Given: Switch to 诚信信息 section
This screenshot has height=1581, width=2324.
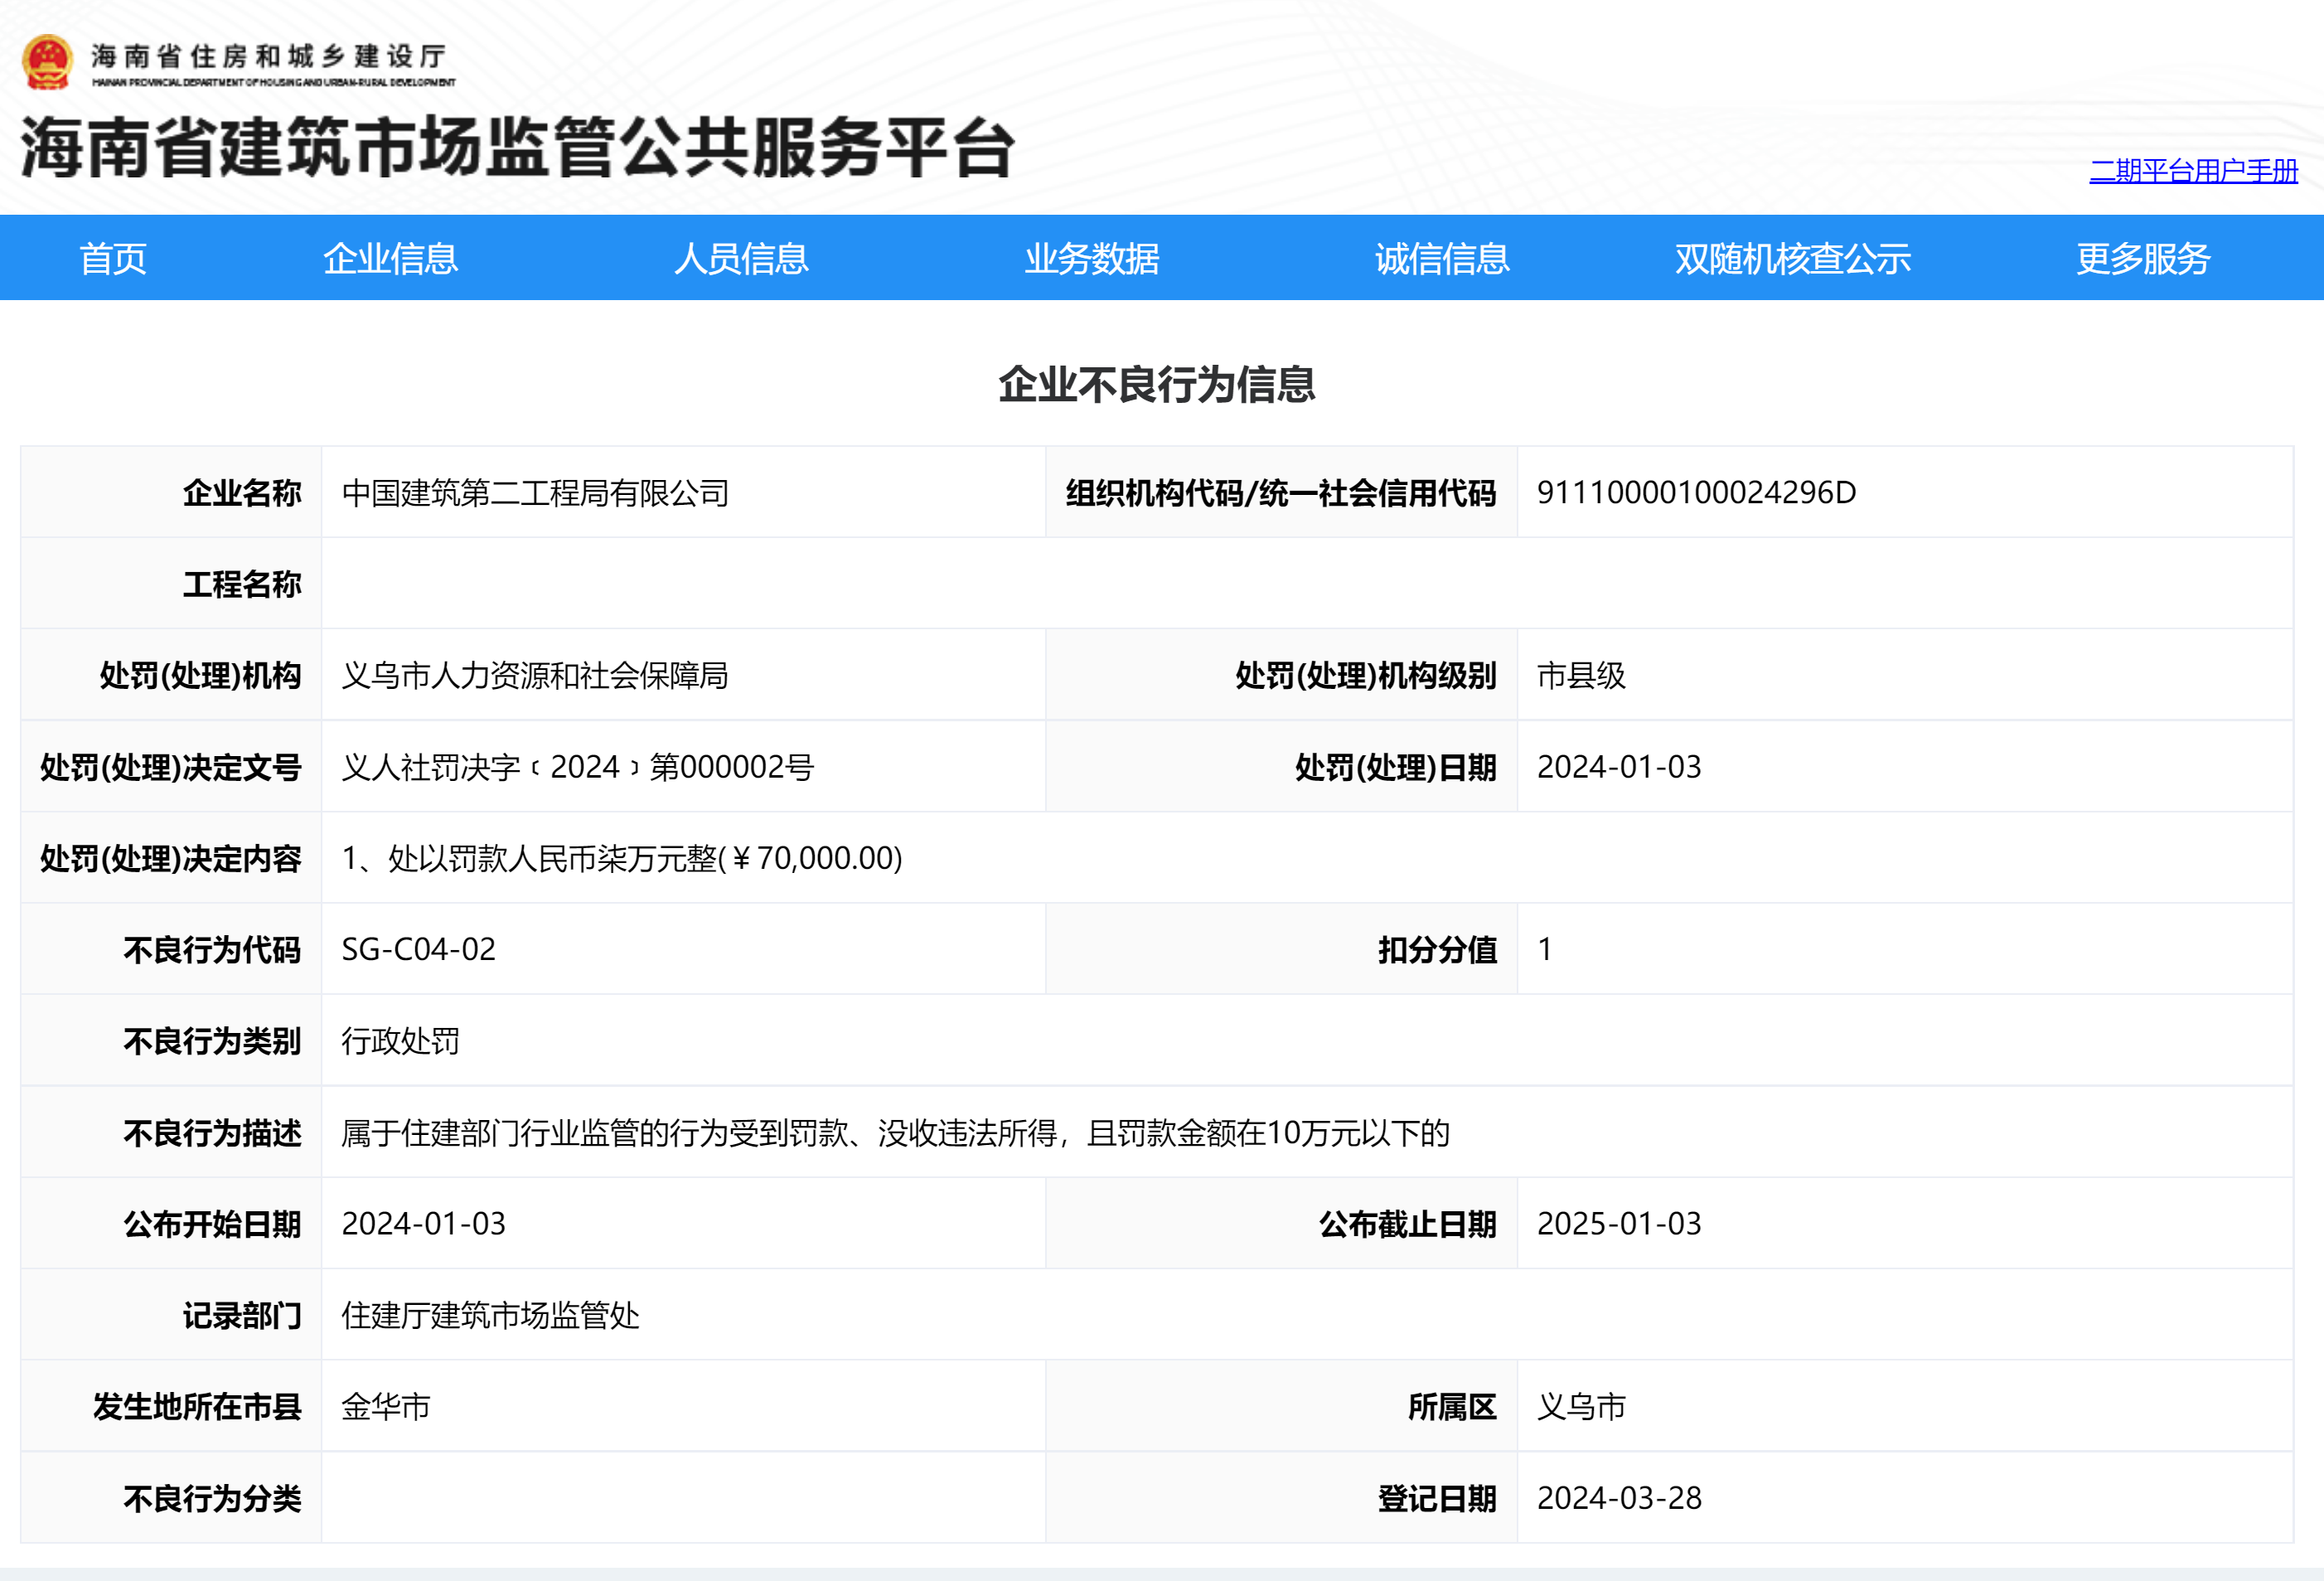Looking at the screenshot, I should (x=1441, y=259).
